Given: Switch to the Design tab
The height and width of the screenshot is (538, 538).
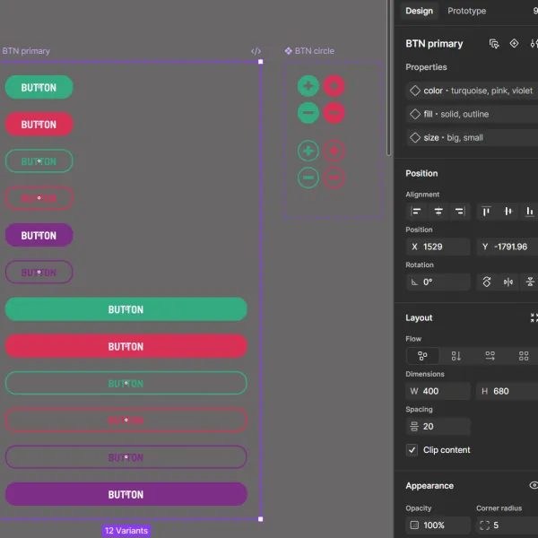Looking at the screenshot, I should tap(420, 11).
